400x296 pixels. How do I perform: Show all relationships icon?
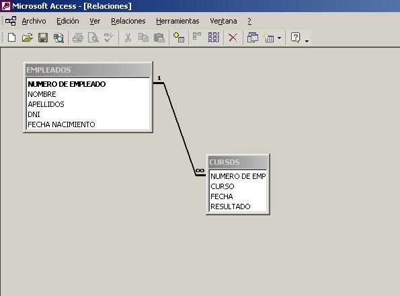click(x=214, y=38)
